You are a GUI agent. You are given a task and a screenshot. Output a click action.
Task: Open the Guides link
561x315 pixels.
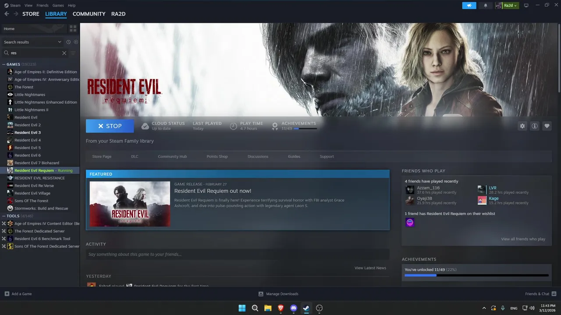294,157
